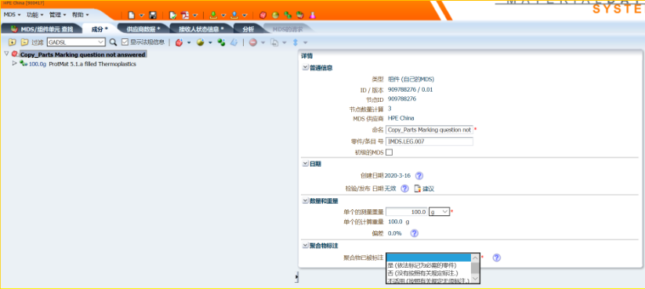645x289 pixels.
Task: Check the 初级的MDS checkbox
Action: [x=389, y=153]
